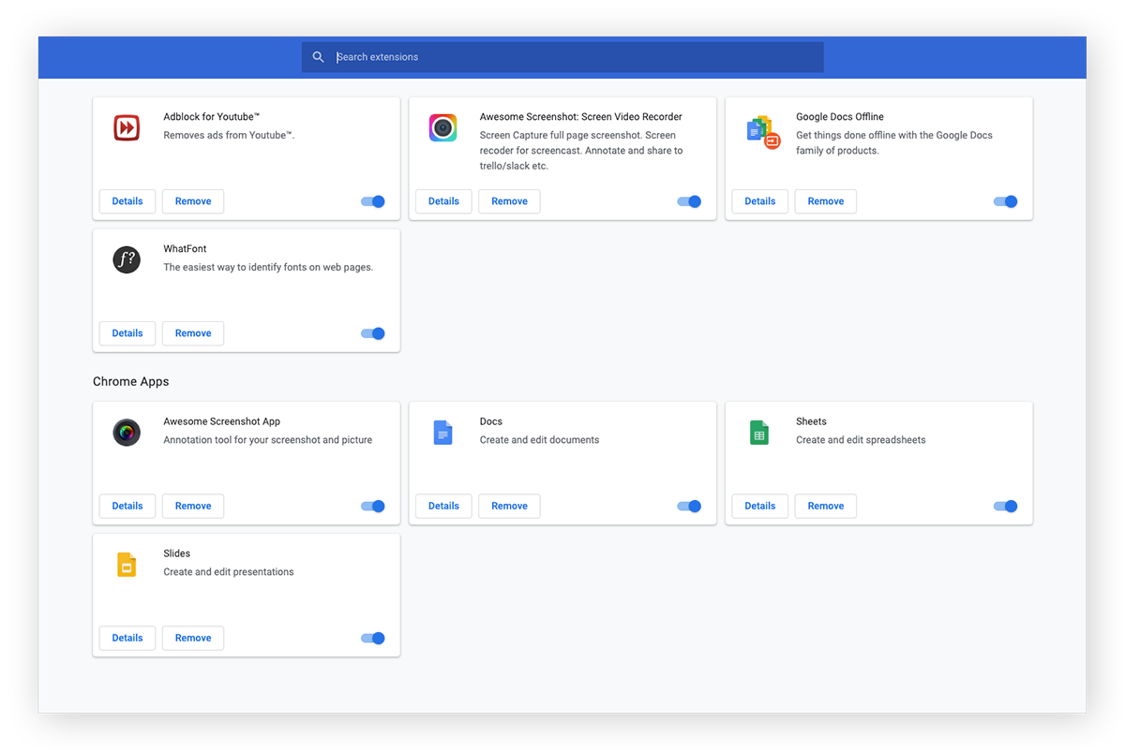Screen dimensions: 1125x751
Task: Remove the Slides app
Action: (x=193, y=638)
